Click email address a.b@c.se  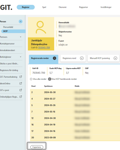point(63,45)
